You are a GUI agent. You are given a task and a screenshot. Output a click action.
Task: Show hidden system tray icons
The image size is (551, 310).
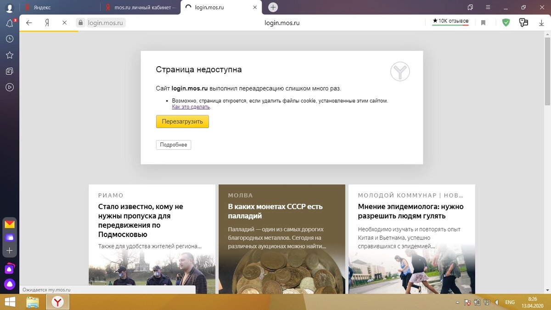point(457,302)
